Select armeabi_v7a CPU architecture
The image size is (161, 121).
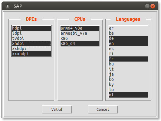80,33
